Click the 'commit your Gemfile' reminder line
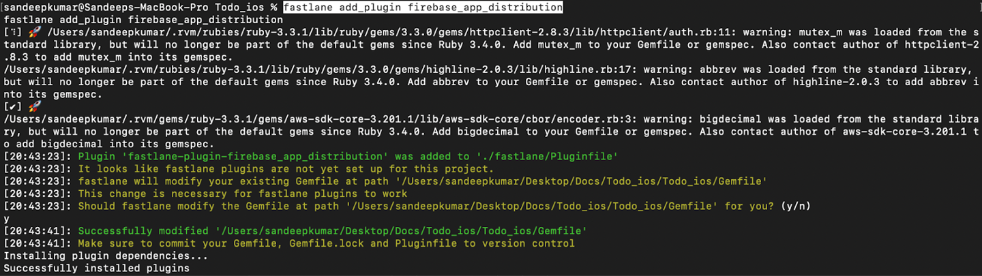The width and height of the screenshot is (982, 276). 326,243
